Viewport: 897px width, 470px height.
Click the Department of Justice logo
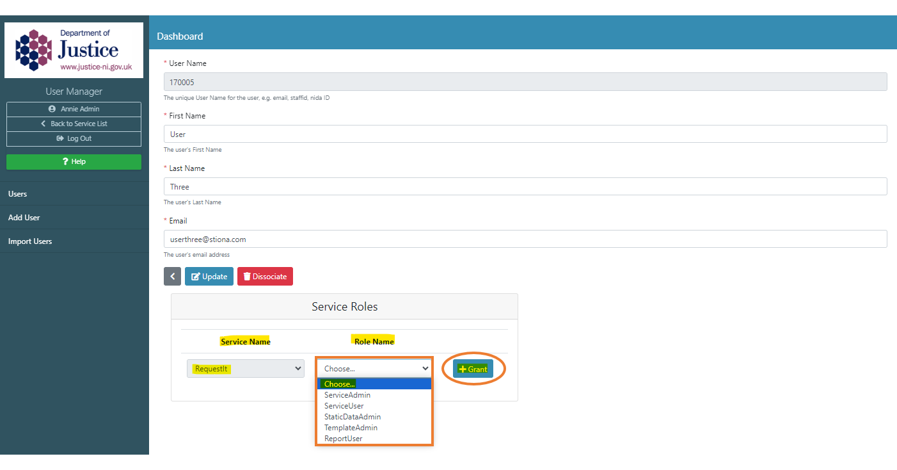pyautogui.click(x=74, y=51)
